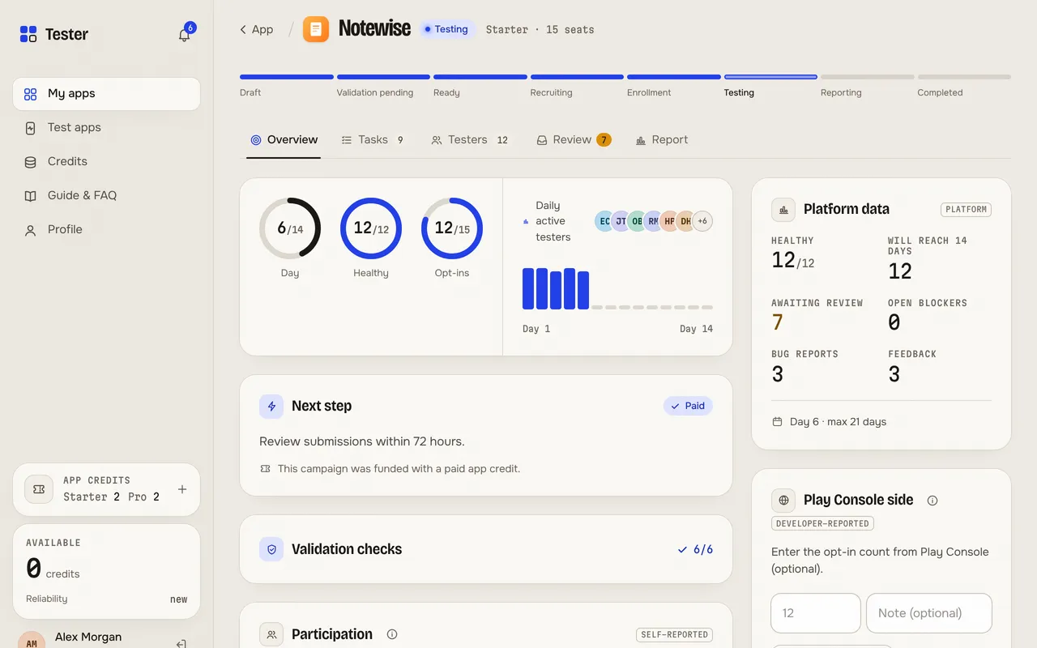Add app credits with the plus icon
This screenshot has height=648, width=1037.
[182, 489]
